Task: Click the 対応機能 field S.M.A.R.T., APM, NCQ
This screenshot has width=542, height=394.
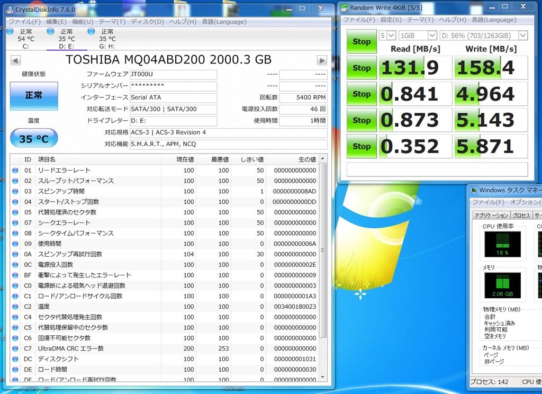Action: (x=229, y=144)
